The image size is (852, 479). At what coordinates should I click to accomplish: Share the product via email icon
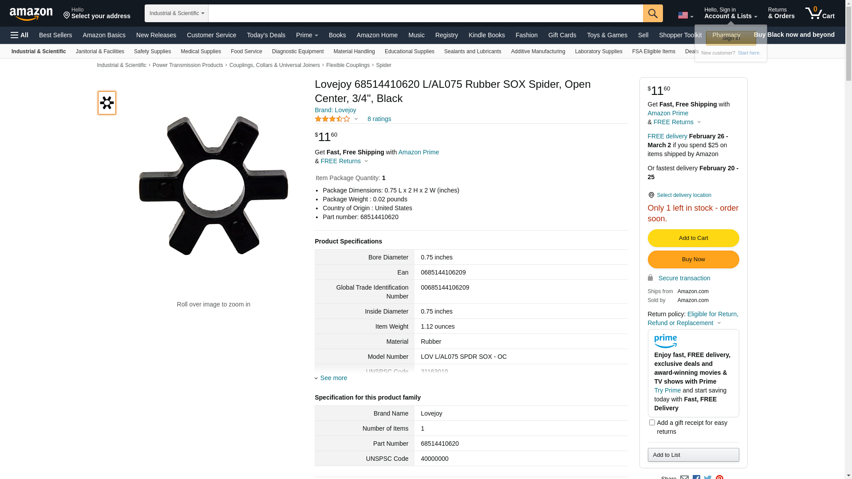click(x=684, y=477)
